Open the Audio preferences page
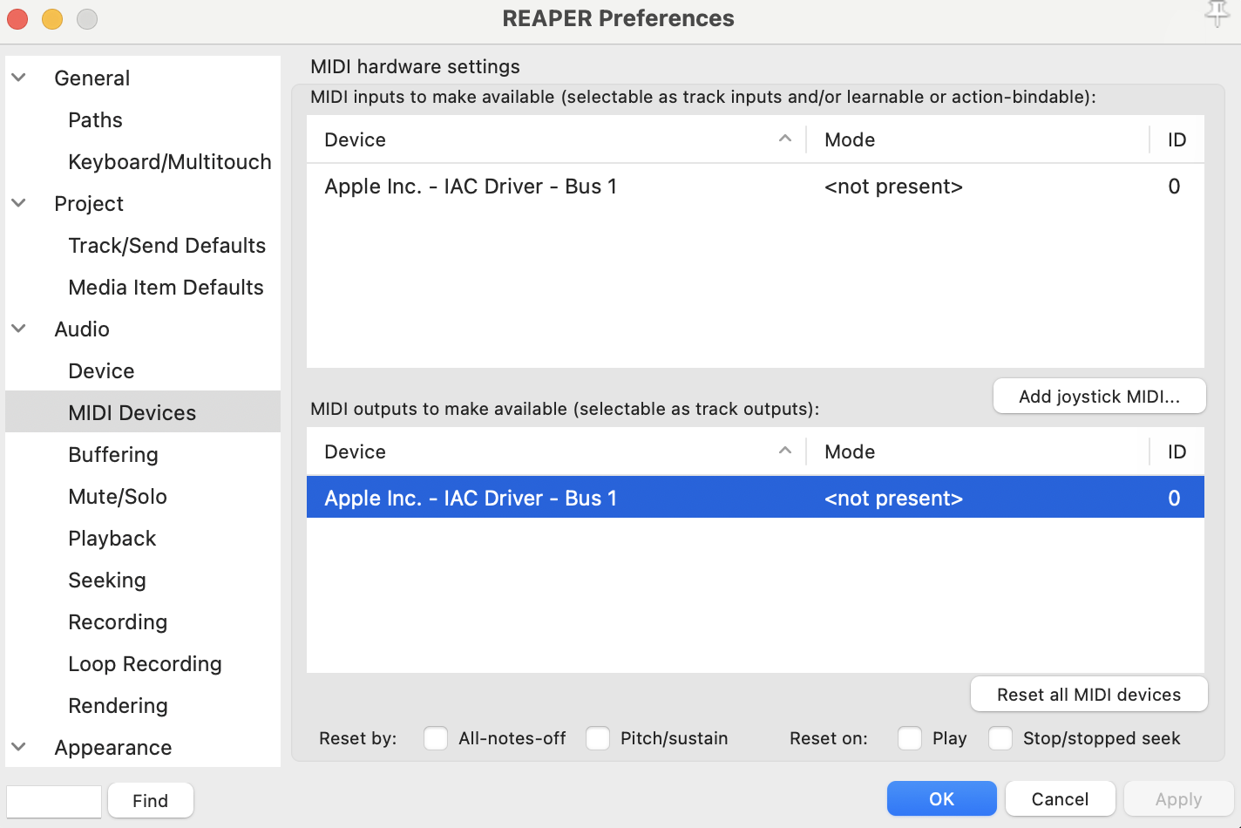 tap(82, 329)
